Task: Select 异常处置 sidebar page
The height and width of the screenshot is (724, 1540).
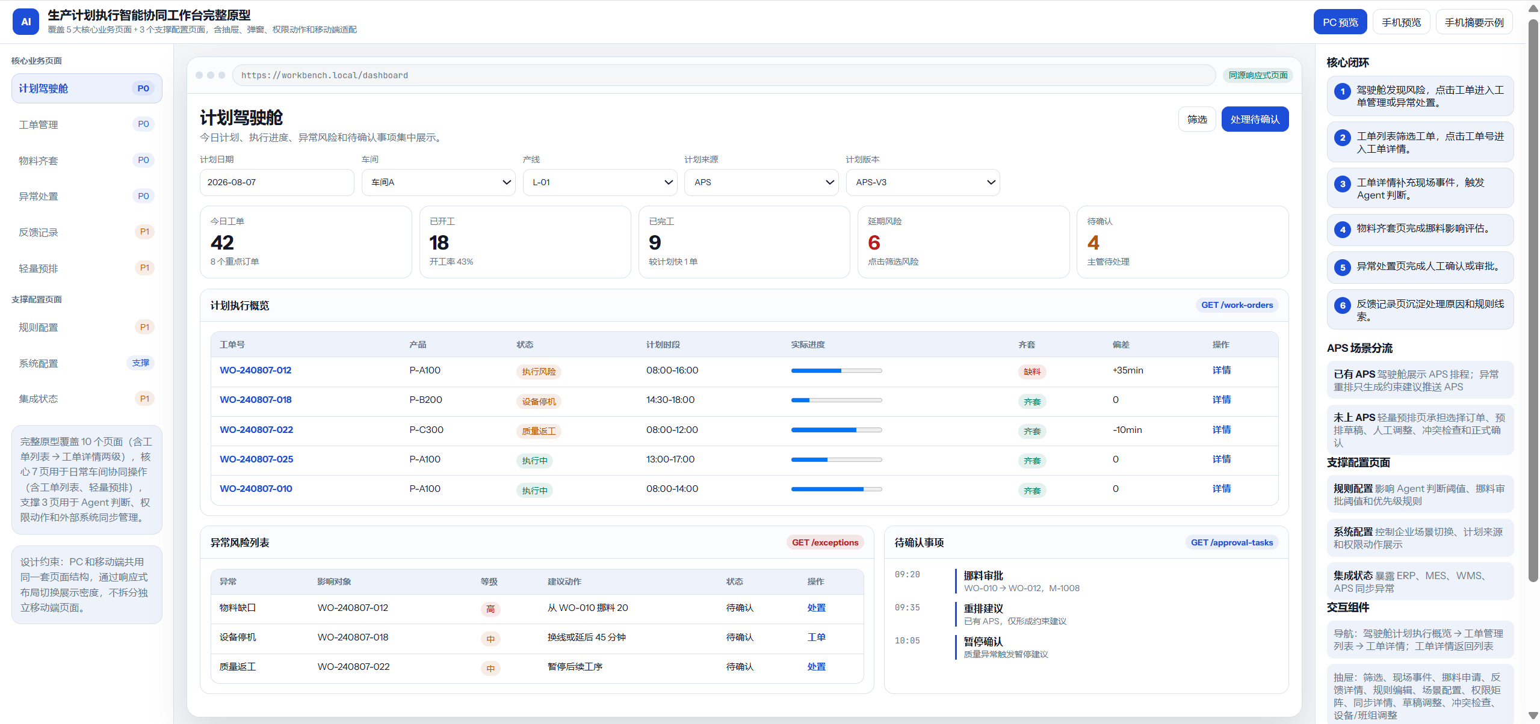Action: point(87,196)
